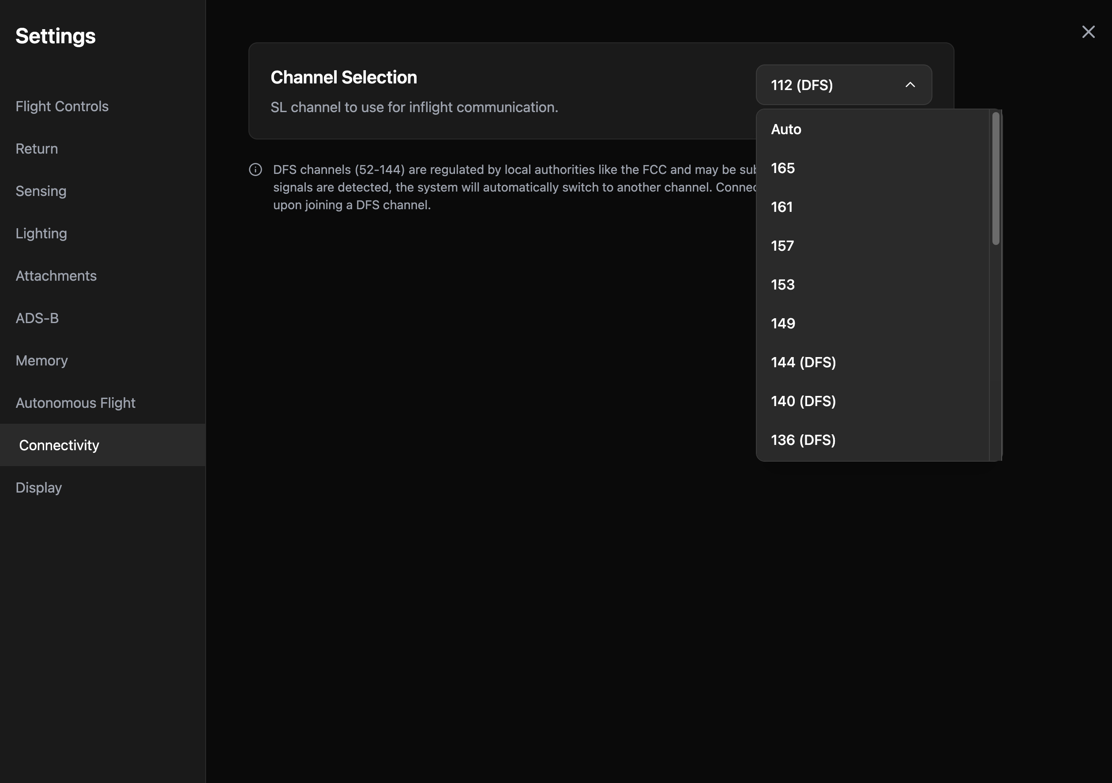Select the 140 (DFS) channel option
This screenshot has width=1112, height=783.
pos(872,401)
